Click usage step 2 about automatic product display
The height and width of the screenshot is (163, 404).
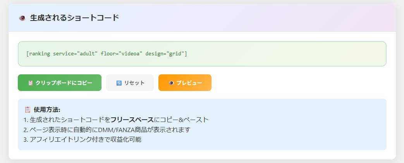point(107,130)
